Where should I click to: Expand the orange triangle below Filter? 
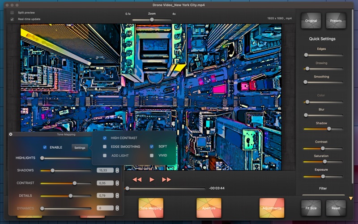(x=351, y=198)
